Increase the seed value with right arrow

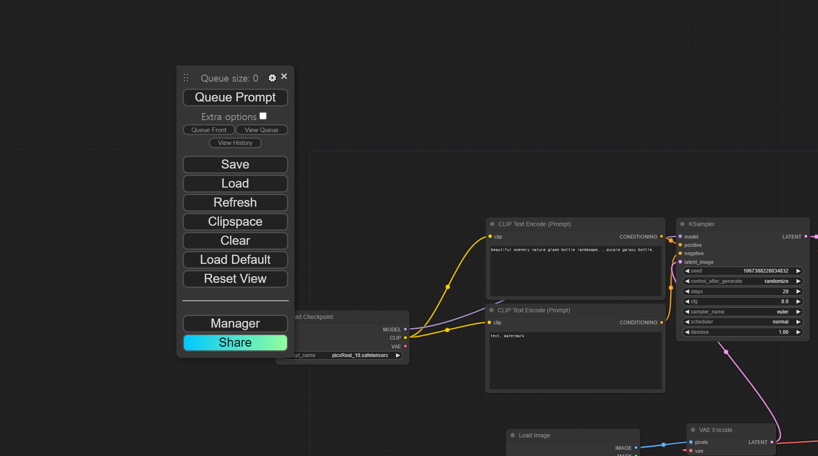click(798, 271)
